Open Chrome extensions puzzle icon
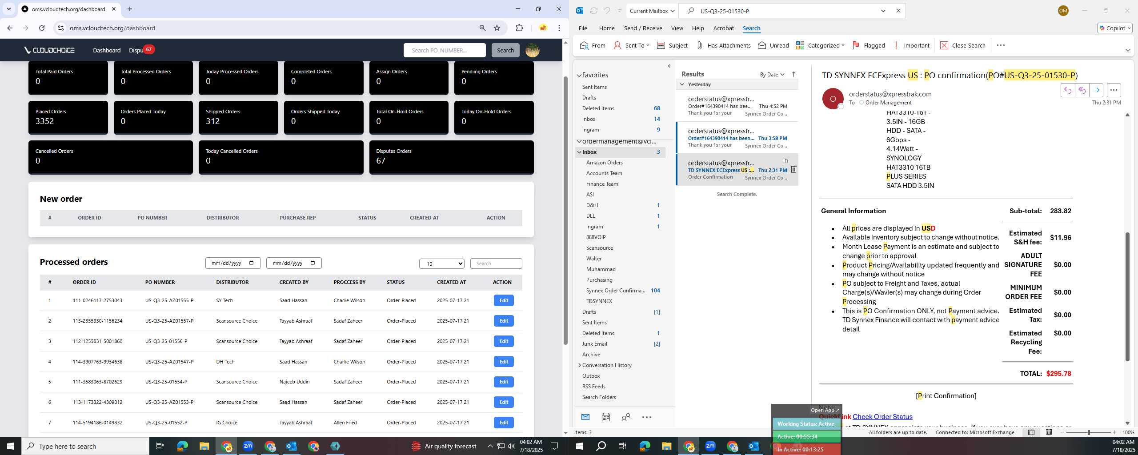 tap(519, 28)
